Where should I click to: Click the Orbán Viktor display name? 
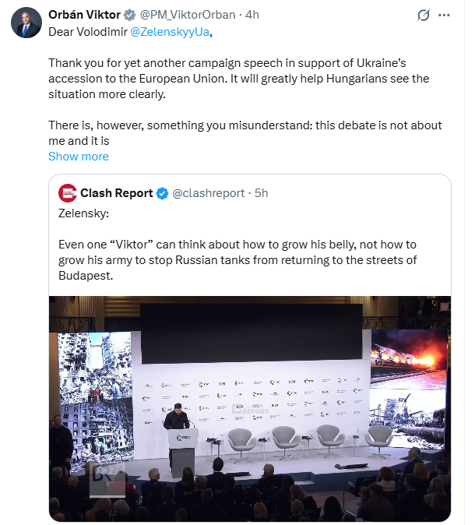[x=84, y=15]
